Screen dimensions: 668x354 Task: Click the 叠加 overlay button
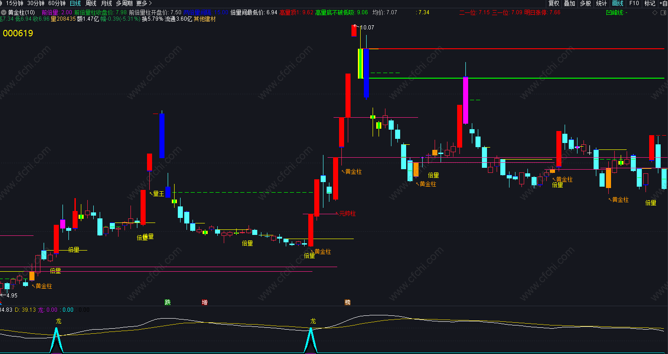click(x=569, y=3)
